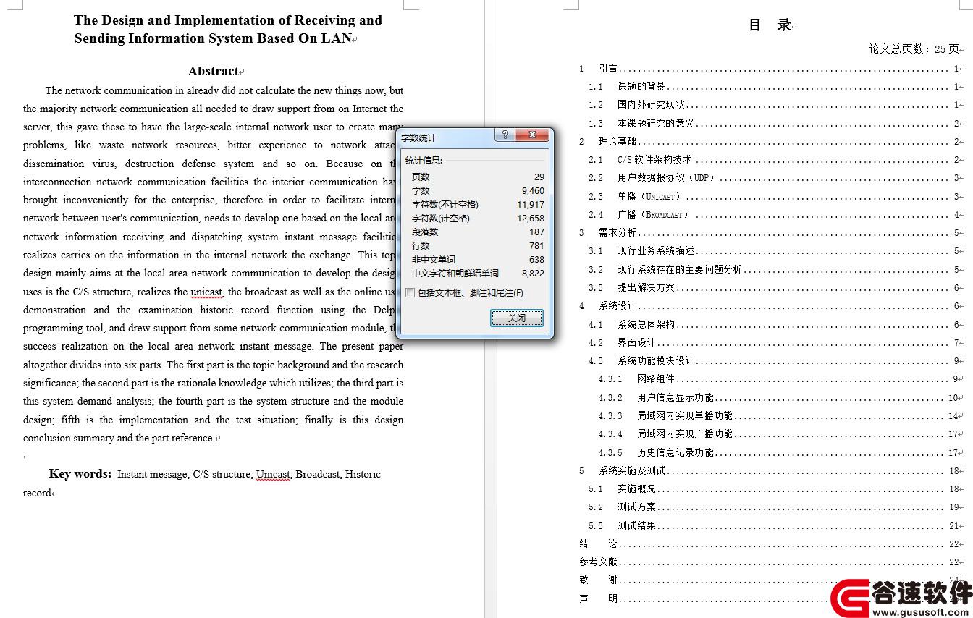Click the underlined word unicast in abstract body

click(x=206, y=292)
